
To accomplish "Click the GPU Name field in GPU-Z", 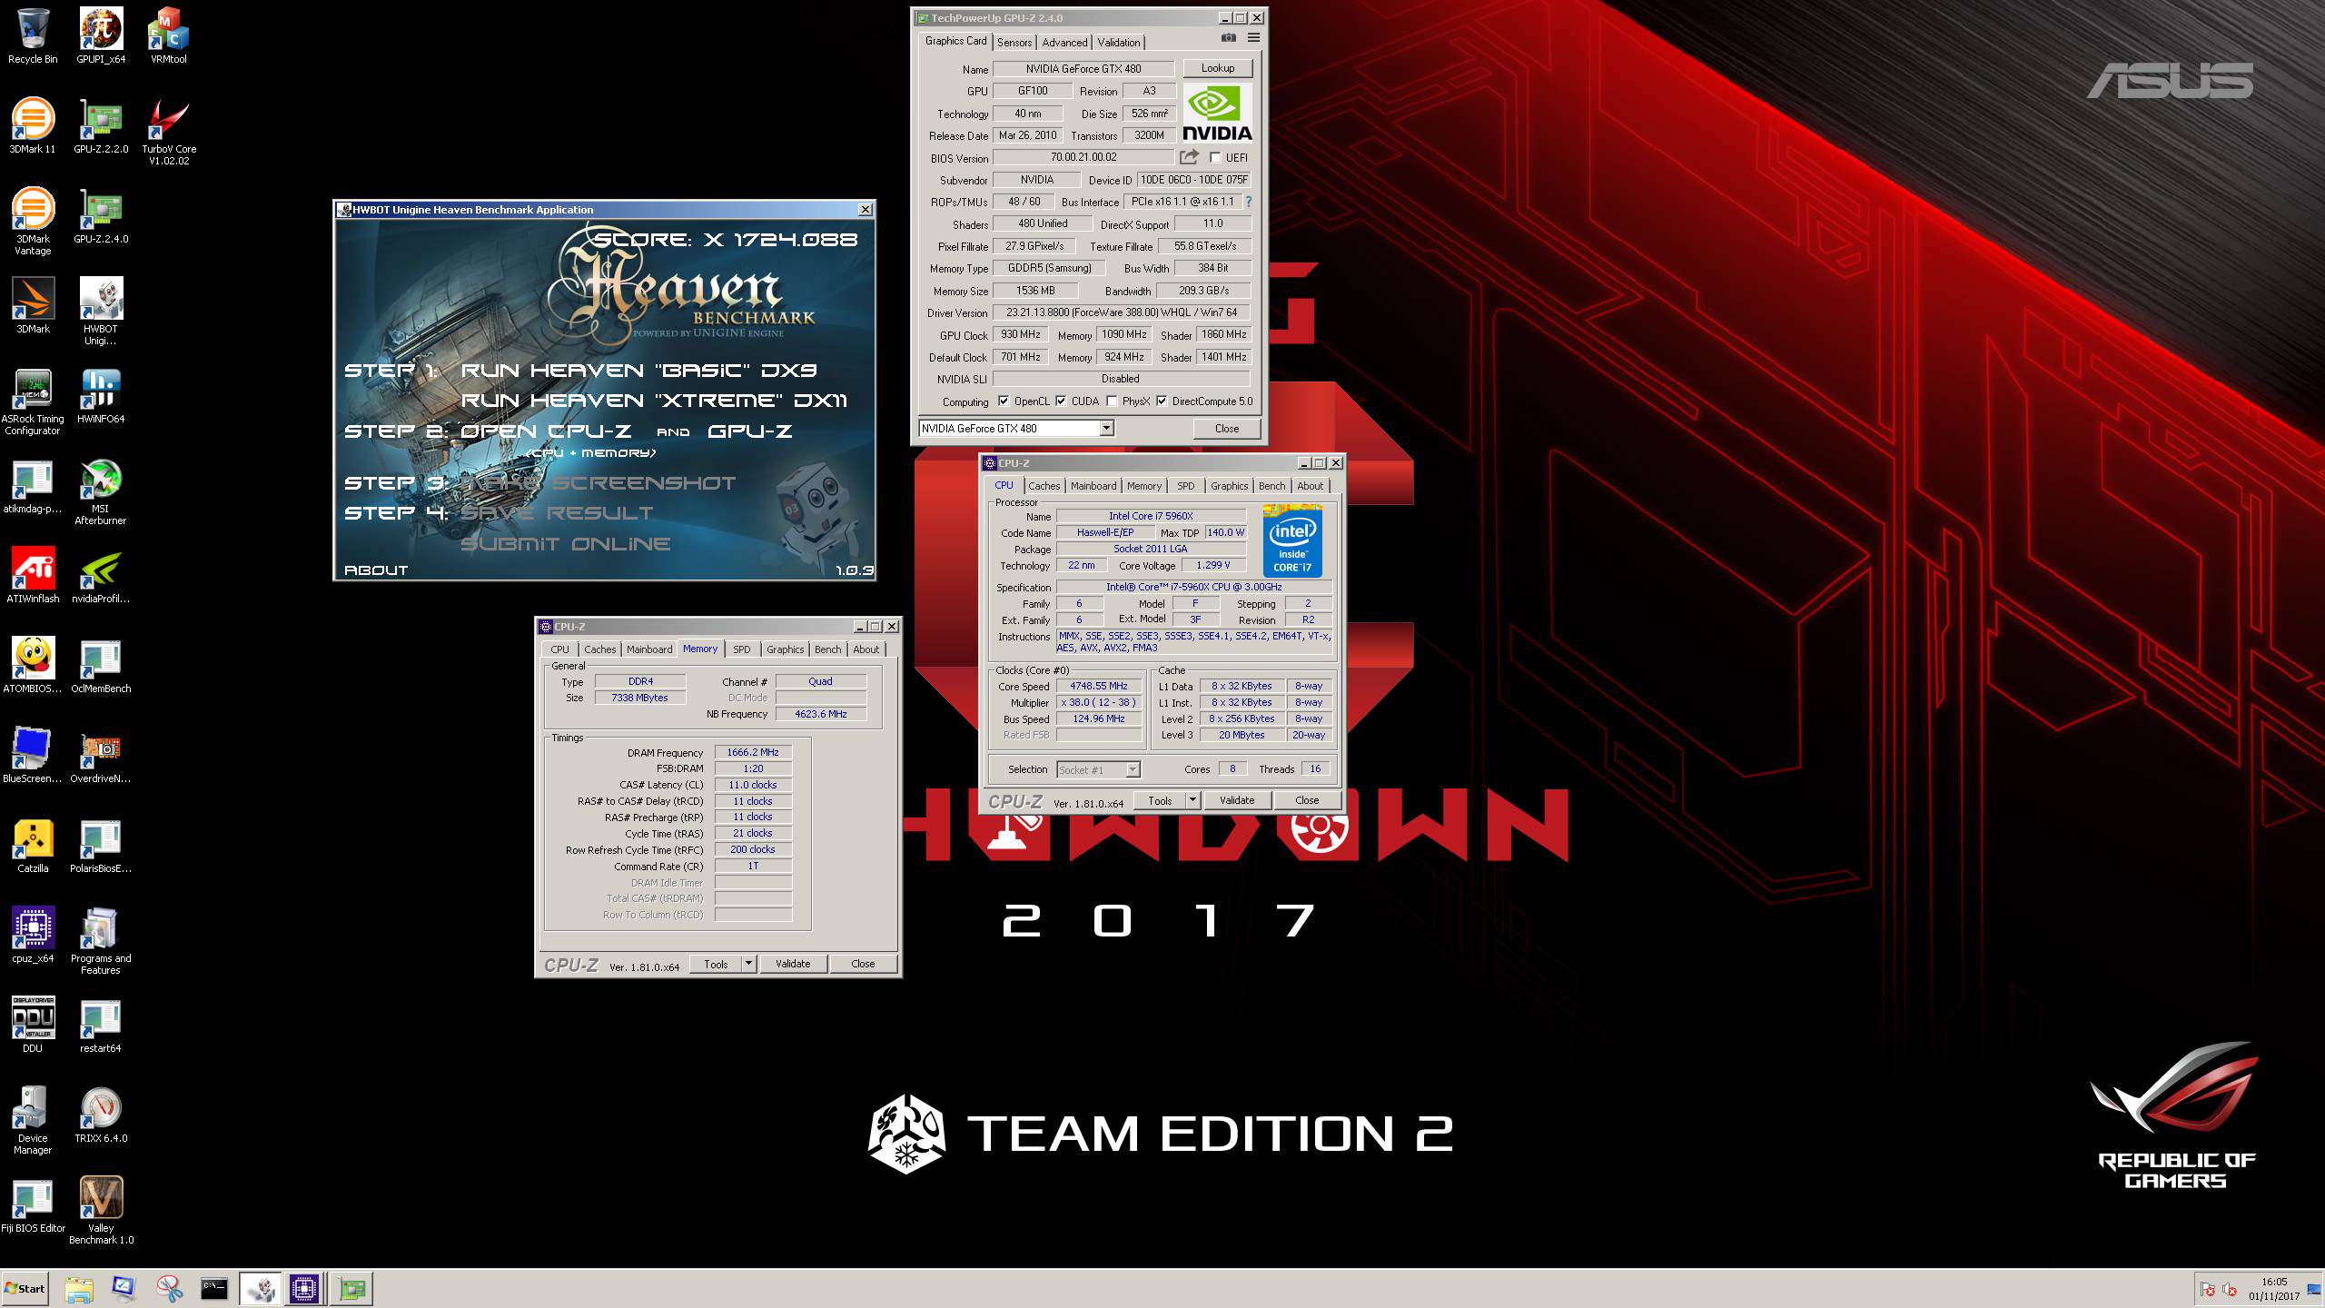I will [x=1083, y=69].
